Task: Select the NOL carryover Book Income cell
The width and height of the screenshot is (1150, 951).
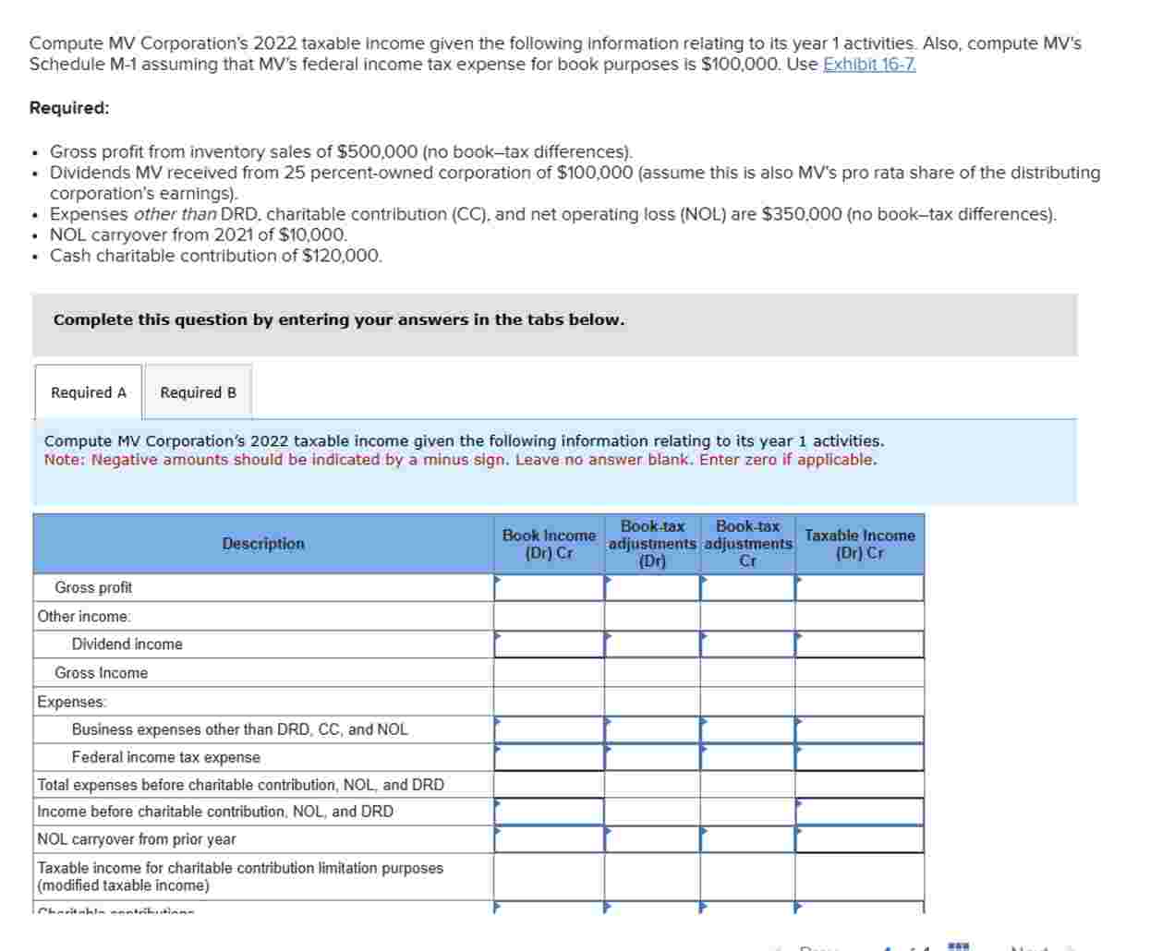Action: [x=547, y=839]
